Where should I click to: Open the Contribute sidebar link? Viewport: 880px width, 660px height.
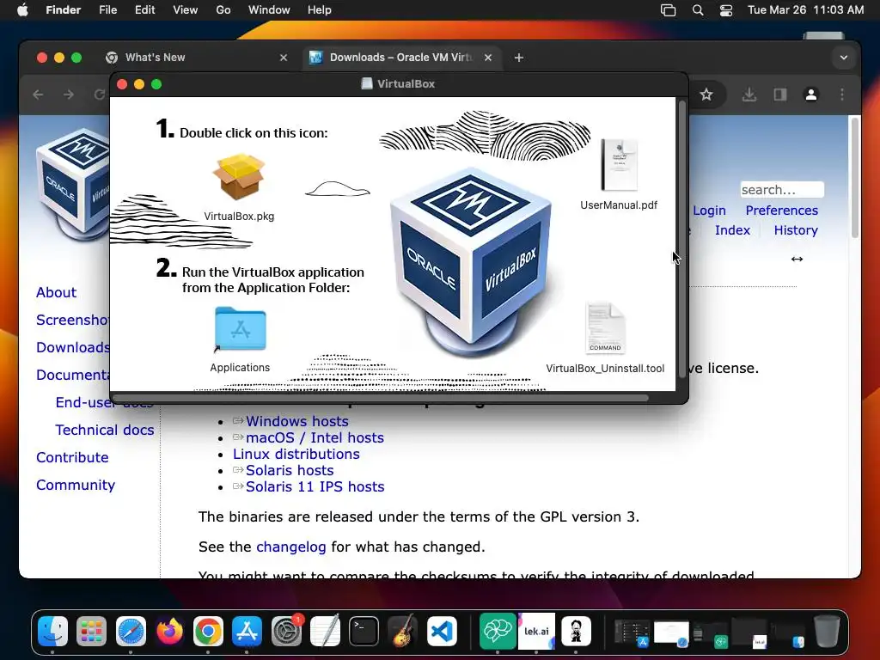click(x=72, y=457)
